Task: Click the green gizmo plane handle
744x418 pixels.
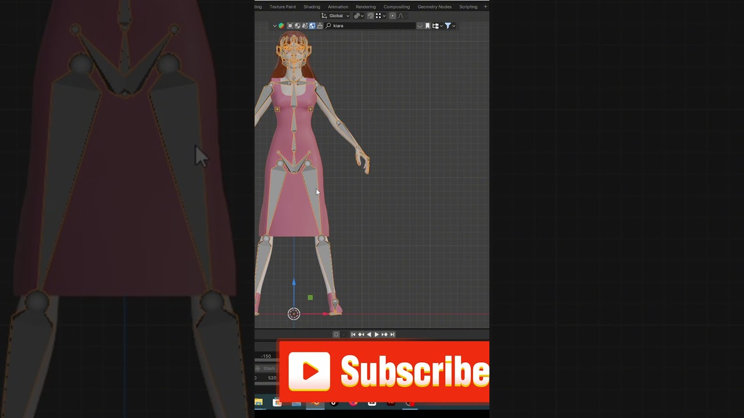Action: 310,297
